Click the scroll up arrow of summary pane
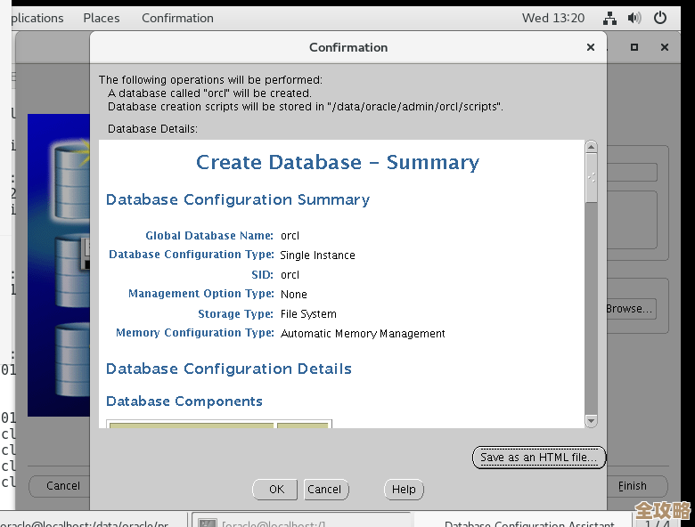The width and height of the screenshot is (695, 527). 591,147
